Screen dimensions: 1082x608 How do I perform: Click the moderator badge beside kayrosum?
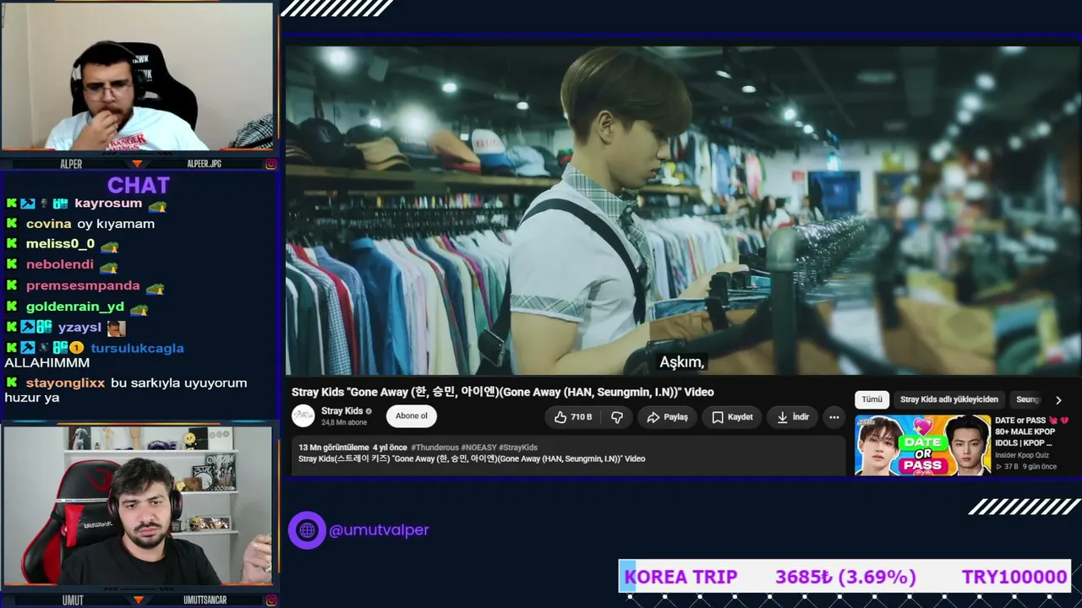point(28,204)
